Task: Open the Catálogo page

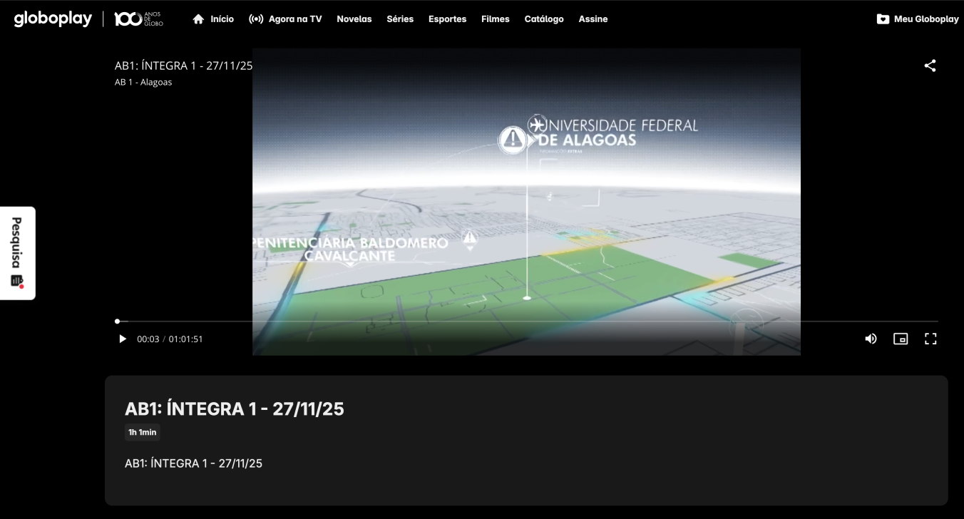Action: point(544,19)
